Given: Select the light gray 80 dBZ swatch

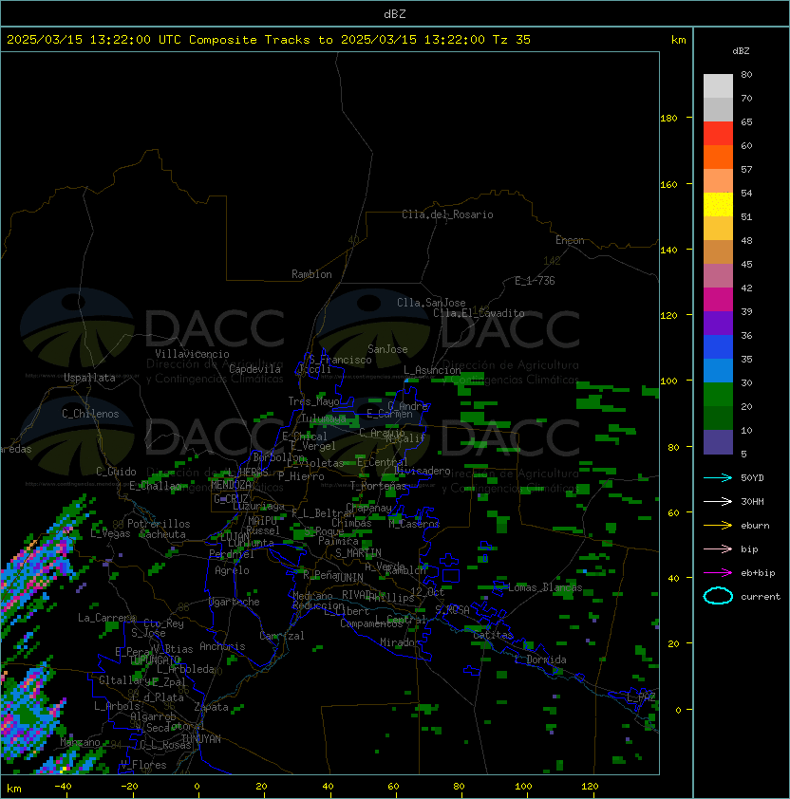Looking at the screenshot, I should coord(718,86).
